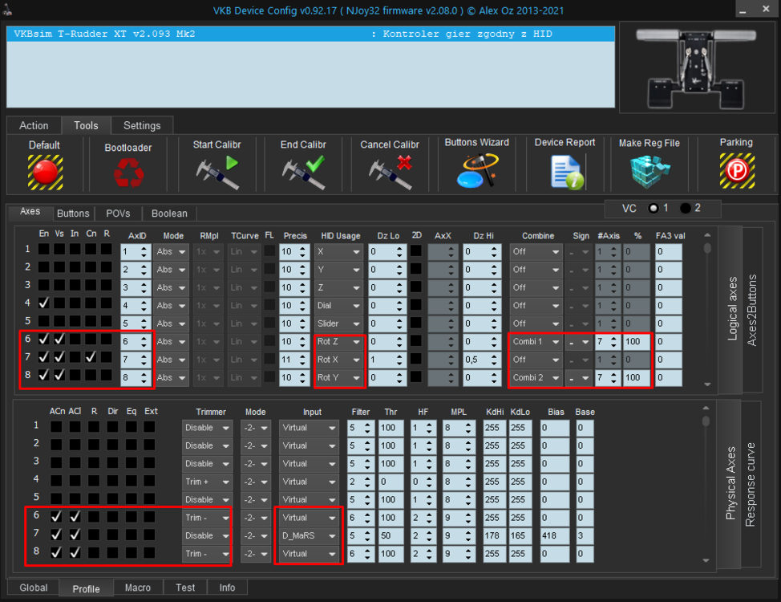Click the Cancel Calibr icon

390,172
